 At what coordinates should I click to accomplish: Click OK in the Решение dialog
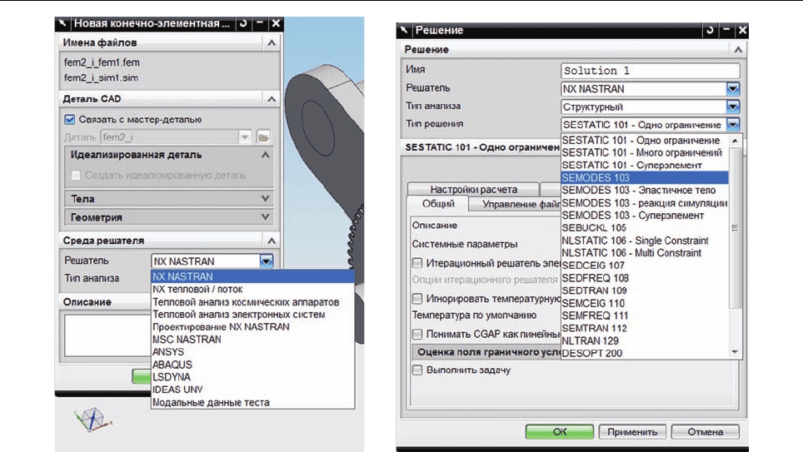[559, 431]
